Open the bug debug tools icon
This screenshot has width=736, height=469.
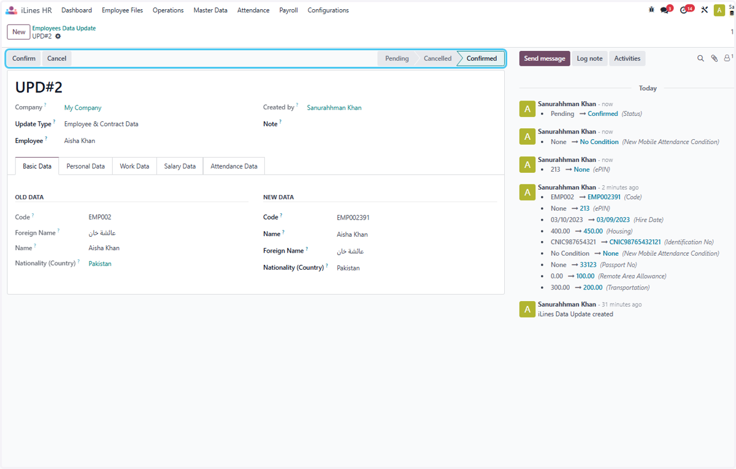(x=651, y=10)
